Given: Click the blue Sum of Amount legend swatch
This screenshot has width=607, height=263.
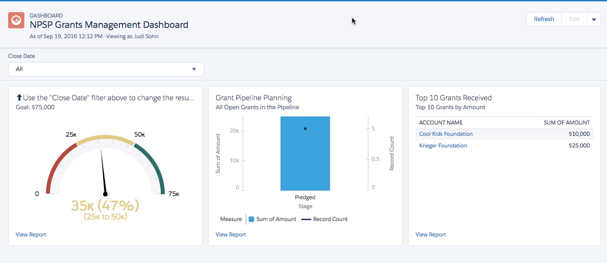Looking at the screenshot, I should 251,219.
